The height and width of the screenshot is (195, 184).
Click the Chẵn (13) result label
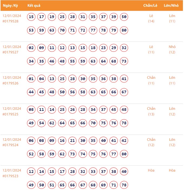point(151,111)
